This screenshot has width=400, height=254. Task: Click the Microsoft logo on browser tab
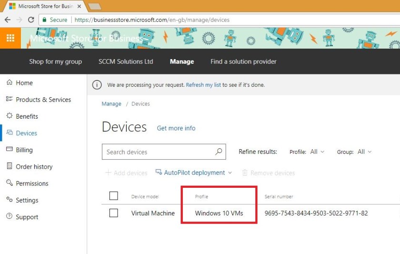click(x=12, y=6)
